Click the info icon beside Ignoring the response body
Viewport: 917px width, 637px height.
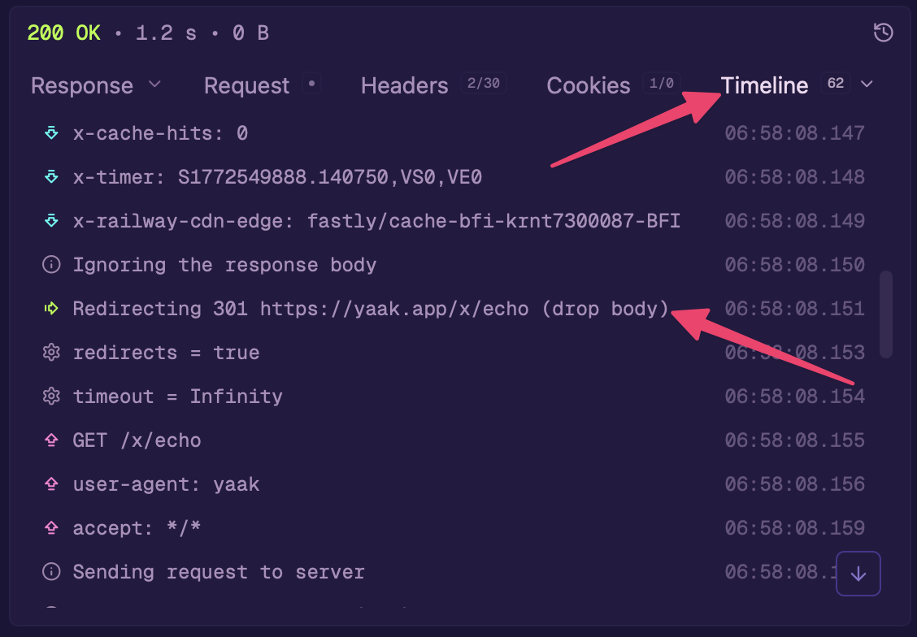click(51, 265)
